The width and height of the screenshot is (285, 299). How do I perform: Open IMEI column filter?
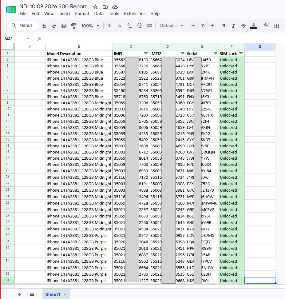pos(146,54)
